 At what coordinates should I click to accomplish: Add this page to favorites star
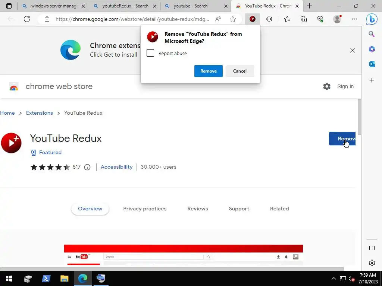233,19
